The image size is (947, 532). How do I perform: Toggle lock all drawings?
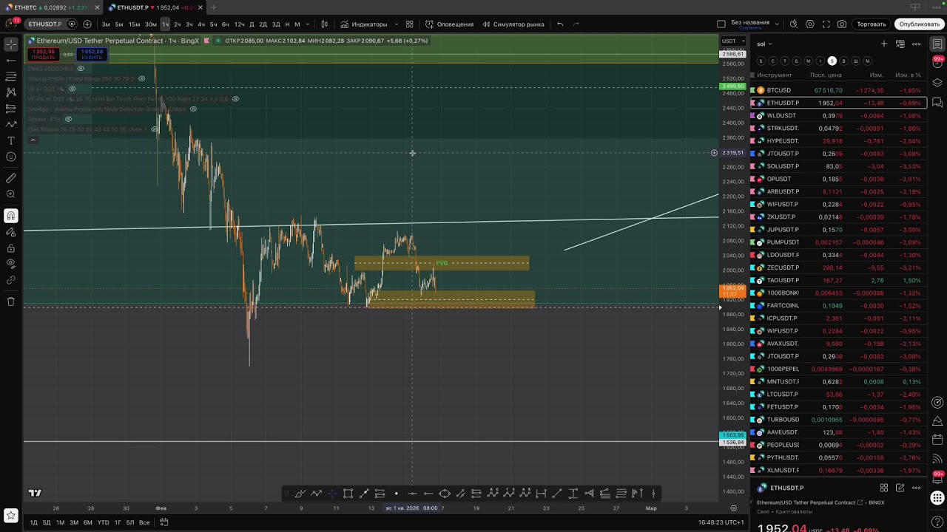pos(11,248)
